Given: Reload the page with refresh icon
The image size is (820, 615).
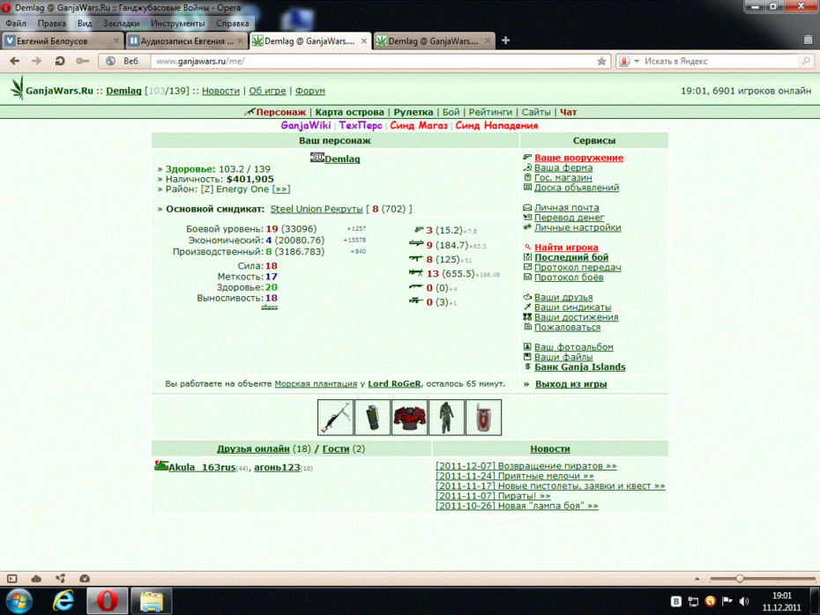Looking at the screenshot, I should tap(60, 61).
